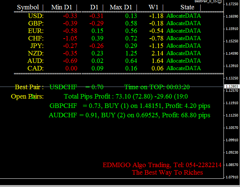This screenshot has width=240, height=187.
Task: Click the CHF Min D1 value -1.05
Action: point(70,38)
